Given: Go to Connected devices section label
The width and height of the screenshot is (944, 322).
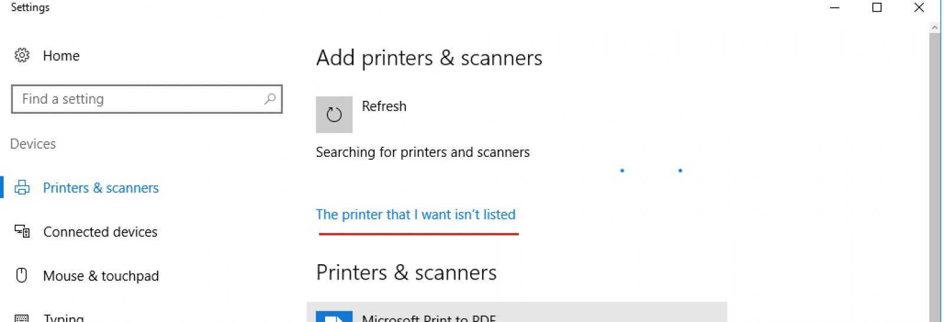Looking at the screenshot, I should click(x=100, y=232).
